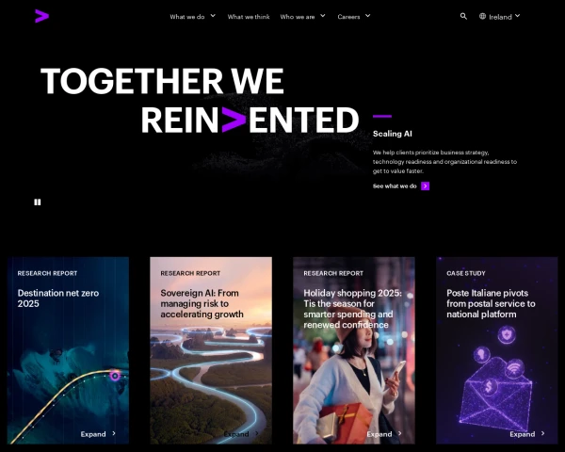Open the Ireland country selector chevron
The image size is (565, 452).
point(518,16)
